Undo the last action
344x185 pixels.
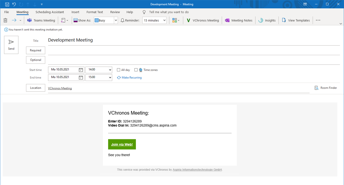tap(14, 4)
